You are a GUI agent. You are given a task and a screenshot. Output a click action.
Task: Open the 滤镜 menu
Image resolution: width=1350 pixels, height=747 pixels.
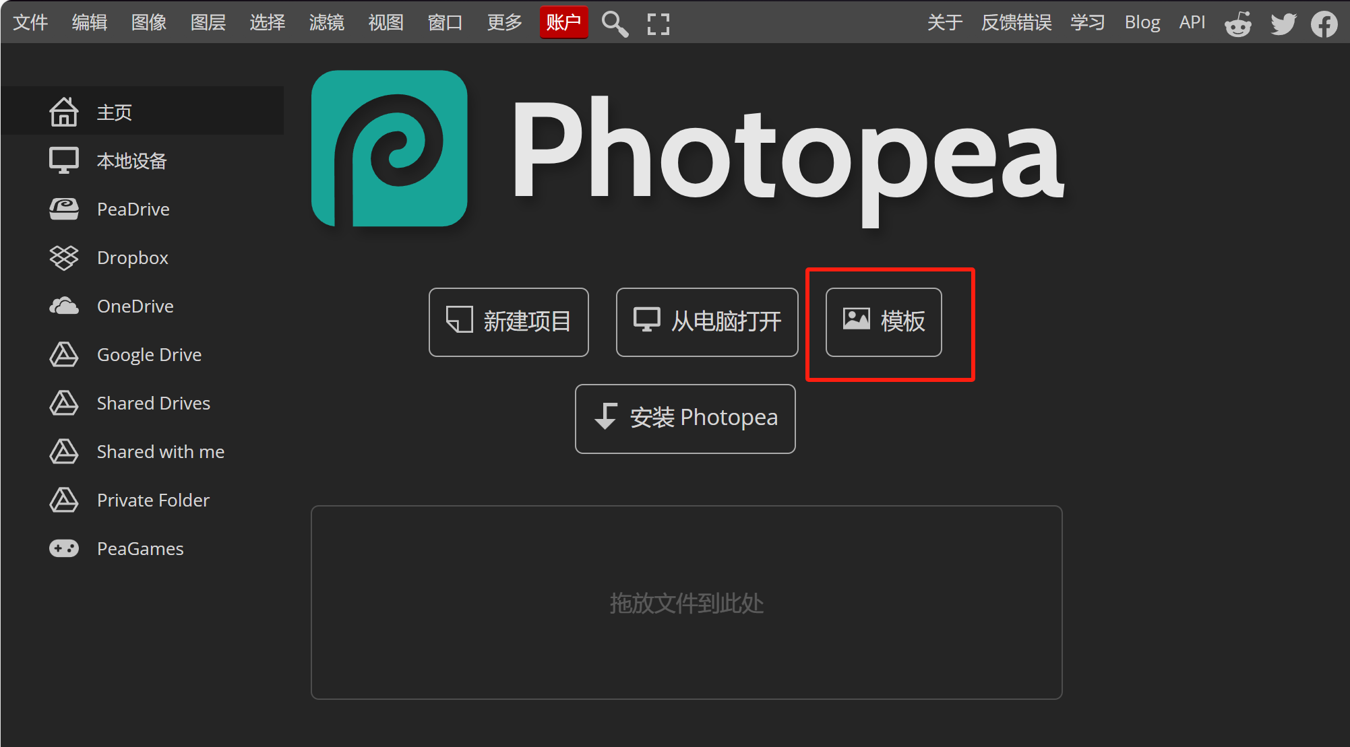click(x=326, y=22)
